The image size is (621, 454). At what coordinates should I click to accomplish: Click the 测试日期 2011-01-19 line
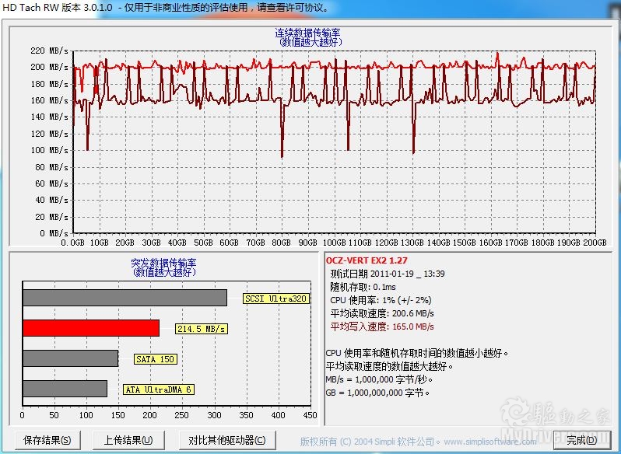tap(388, 274)
